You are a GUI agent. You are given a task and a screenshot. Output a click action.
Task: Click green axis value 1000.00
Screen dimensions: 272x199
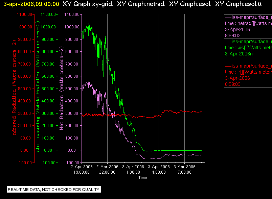click(x=48, y=27)
